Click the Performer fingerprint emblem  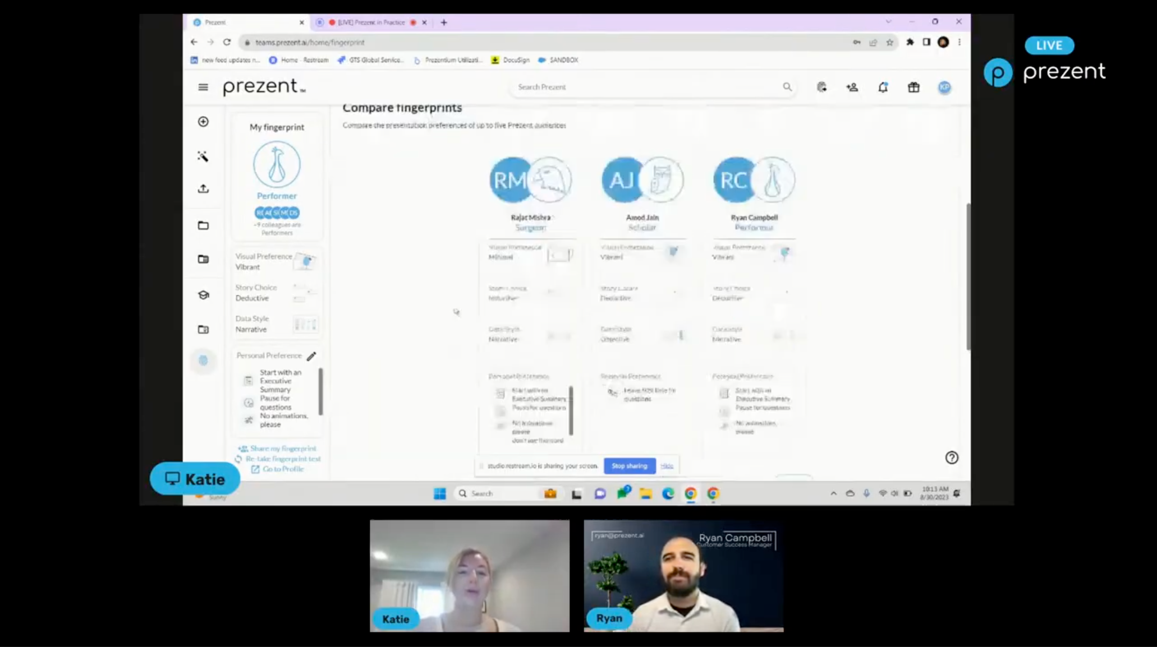(x=277, y=164)
